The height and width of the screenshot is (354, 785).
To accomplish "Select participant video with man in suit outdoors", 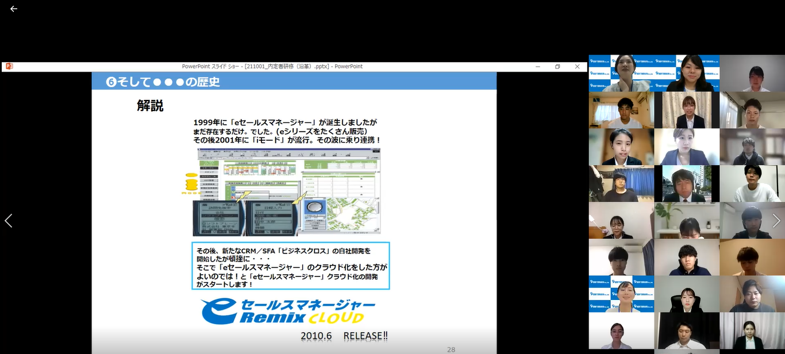I will click(x=687, y=184).
